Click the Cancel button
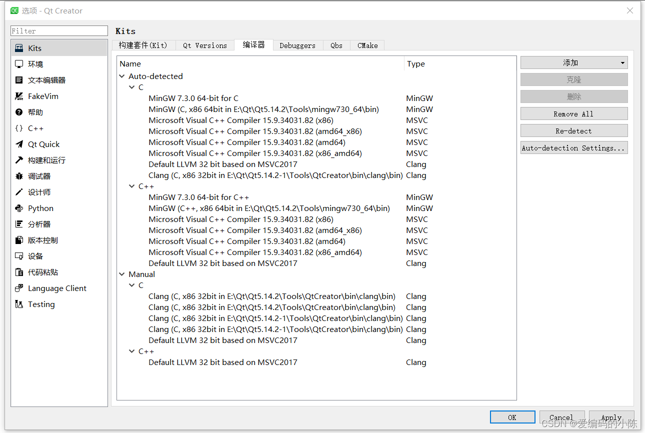The height and width of the screenshot is (433, 645). [x=561, y=417]
